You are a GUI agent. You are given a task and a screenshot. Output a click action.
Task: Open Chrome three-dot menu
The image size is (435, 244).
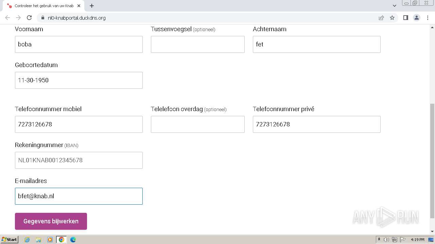point(428,18)
